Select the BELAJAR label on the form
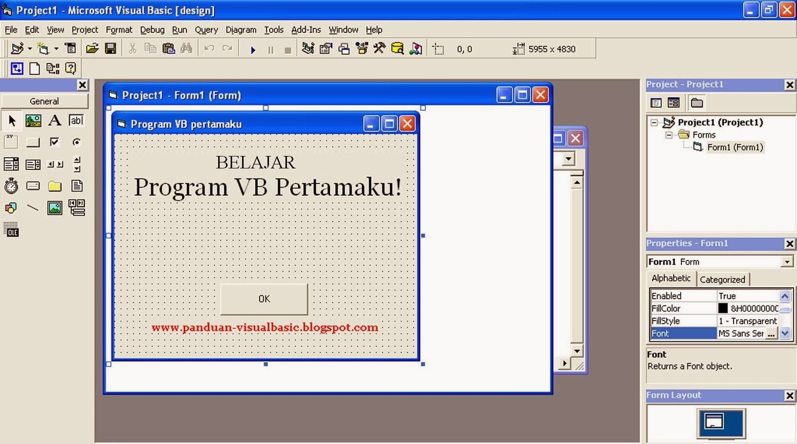The image size is (797, 444). (255, 162)
